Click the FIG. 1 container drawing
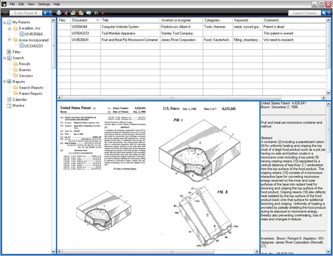Viewport: 333px width, 256px height. pos(200,150)
